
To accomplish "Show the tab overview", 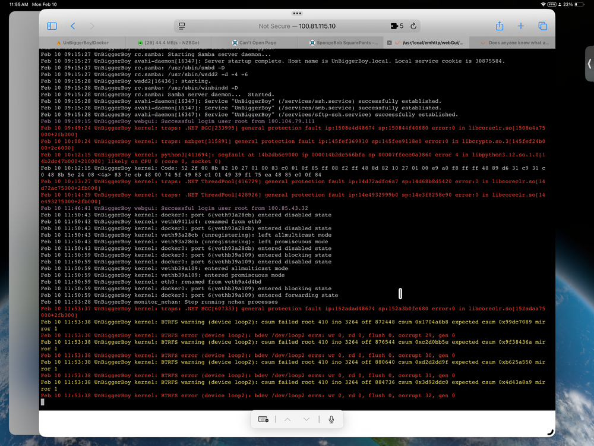I will [542, 26].
